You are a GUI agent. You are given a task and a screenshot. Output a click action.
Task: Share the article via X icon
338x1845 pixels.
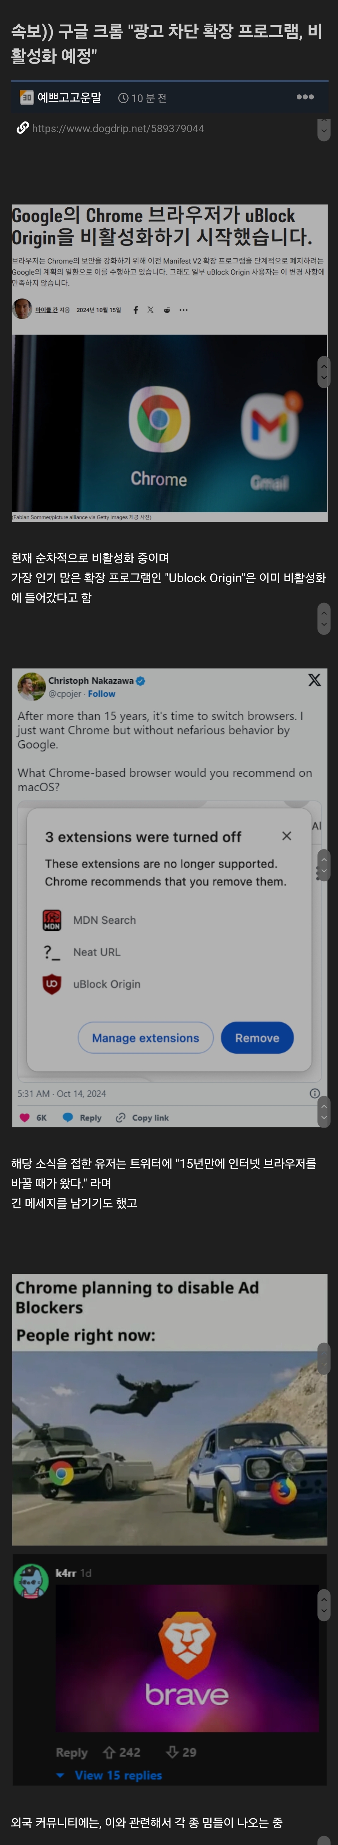coord(150,310)
